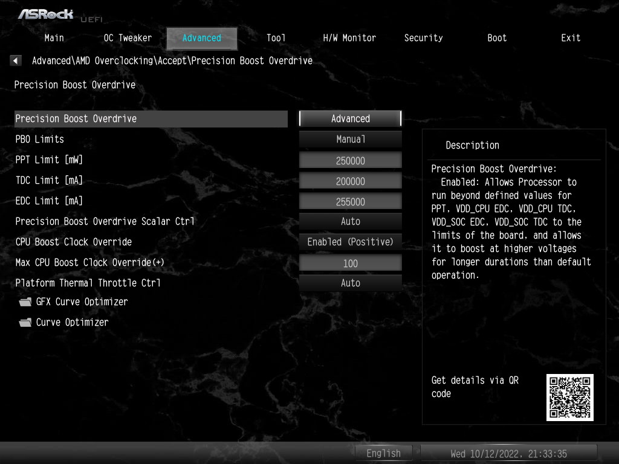Select Platform Thermal Throttle Ctrl label
Image resolution: width=619 pixels, height=464 pixels.
click(88, 283)
